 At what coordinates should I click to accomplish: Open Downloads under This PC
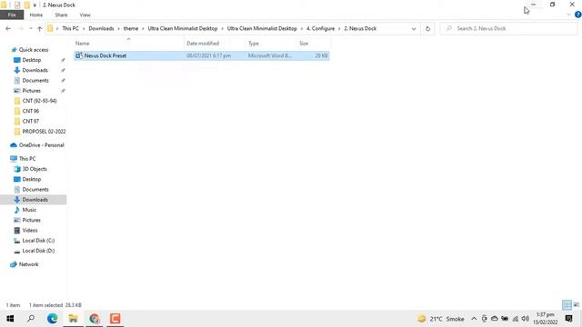click(x=35, y=200)
